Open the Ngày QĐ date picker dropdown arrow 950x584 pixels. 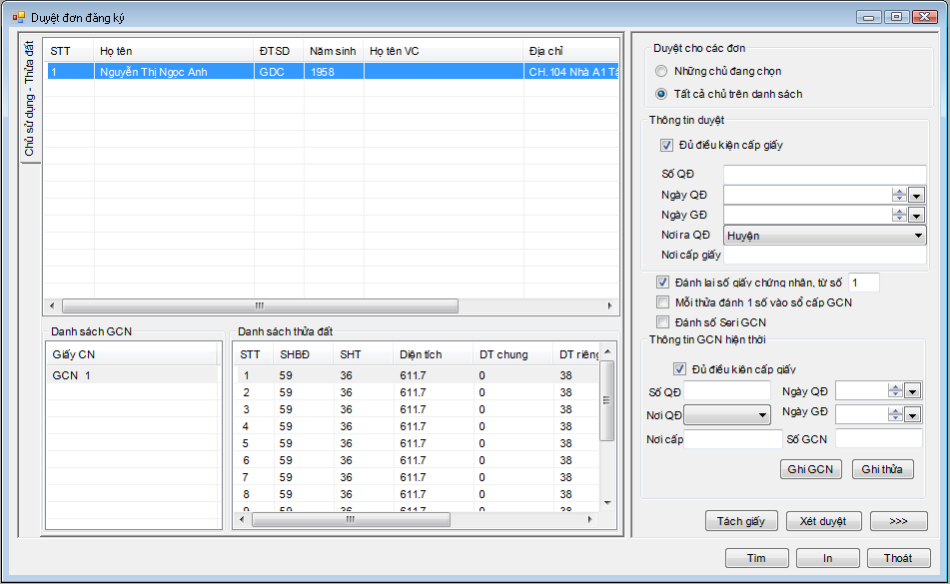pyautogui.click(x=917, y=195)
